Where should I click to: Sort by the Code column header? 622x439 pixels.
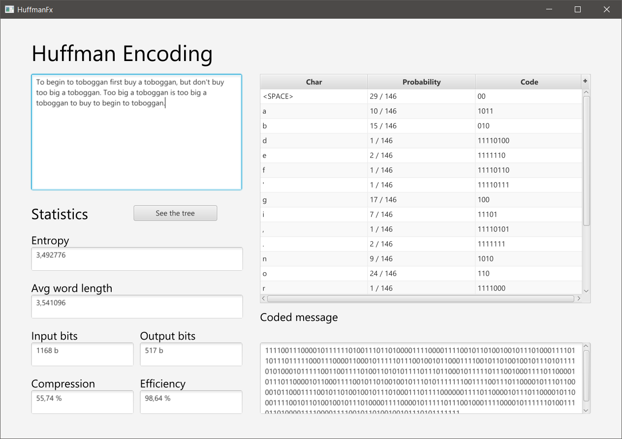[529, 82]
